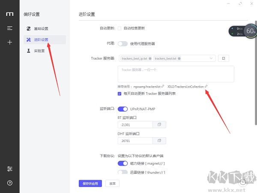Open preferences sliders icon in sidebar
The image size is (257, 193).
click(x=10, y=169)
